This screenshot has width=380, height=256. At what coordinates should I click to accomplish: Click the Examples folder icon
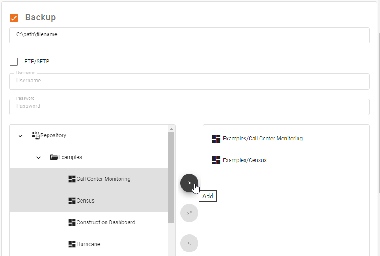54,157
